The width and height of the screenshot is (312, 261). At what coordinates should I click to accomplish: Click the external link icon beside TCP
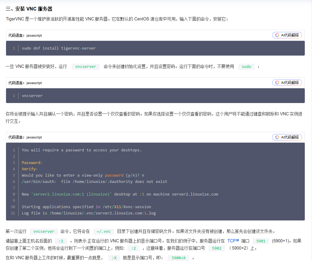pyautogui.click(x=238, y=240)
